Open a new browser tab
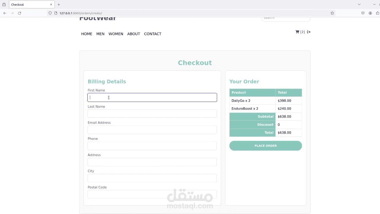Viewport: 380px width, 214px height. [59, 4]
